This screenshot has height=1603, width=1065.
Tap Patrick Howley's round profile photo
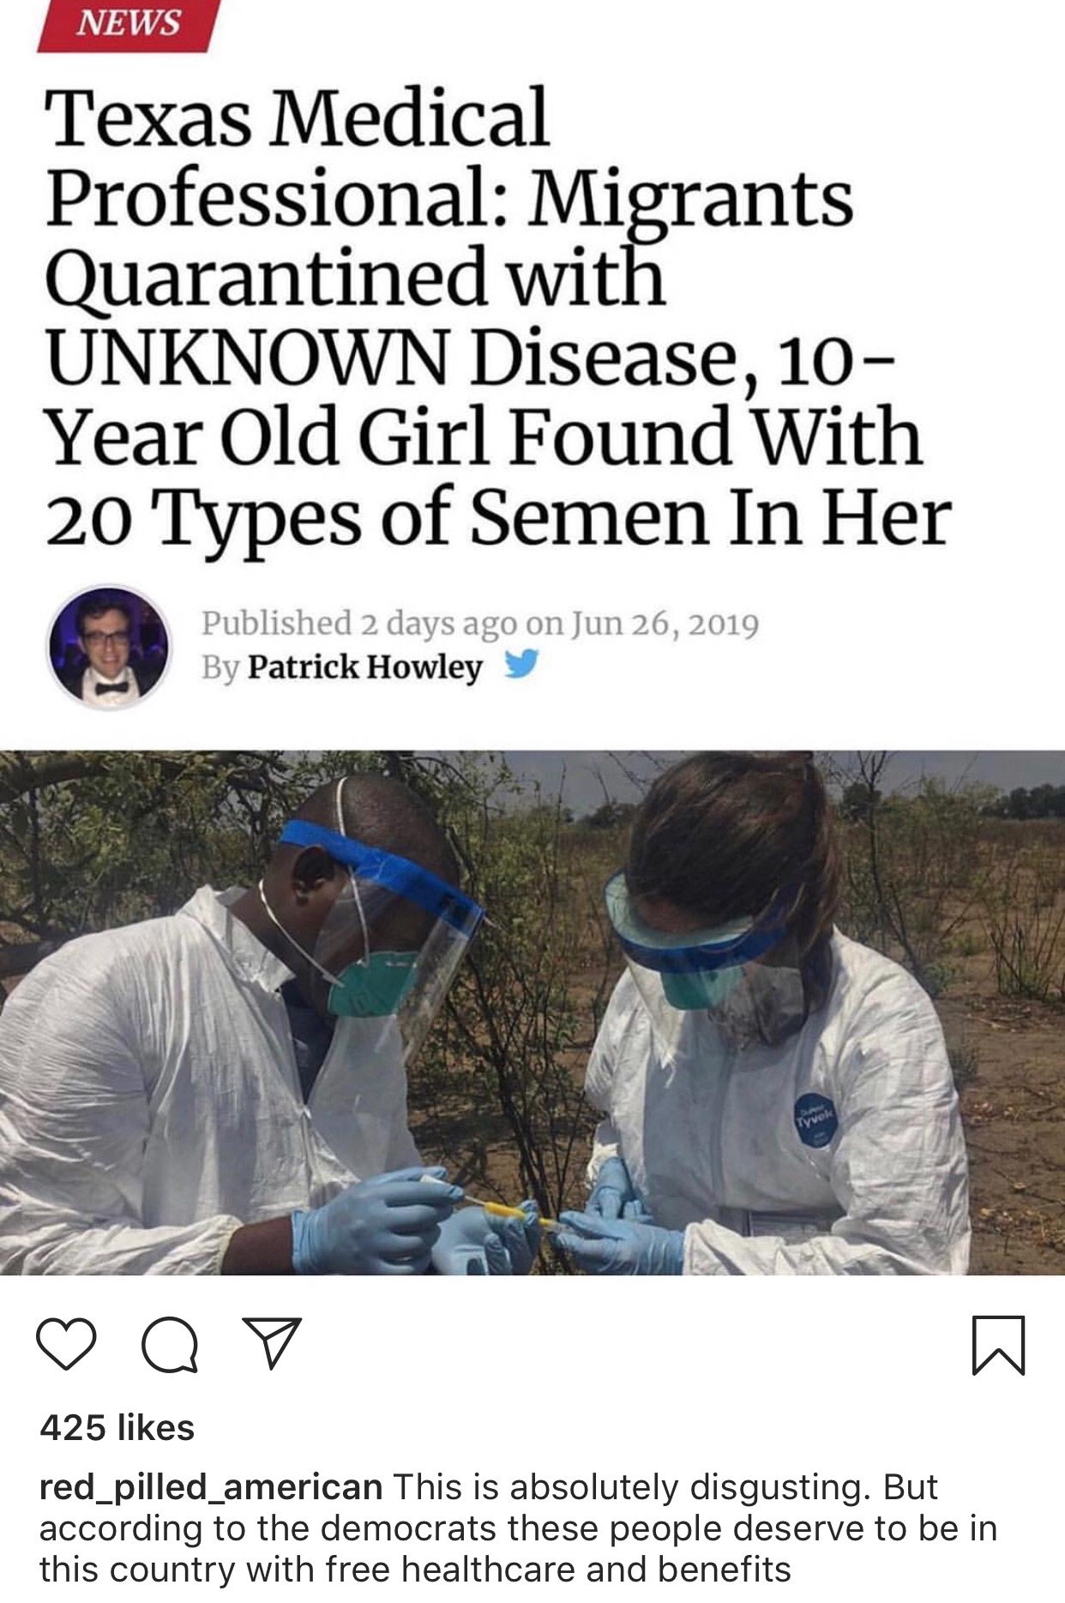109,648
